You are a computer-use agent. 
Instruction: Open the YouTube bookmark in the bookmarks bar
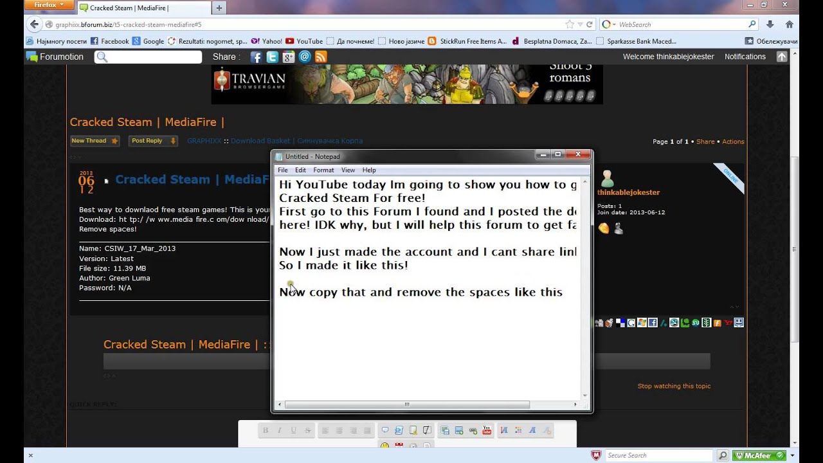(304, 41)
